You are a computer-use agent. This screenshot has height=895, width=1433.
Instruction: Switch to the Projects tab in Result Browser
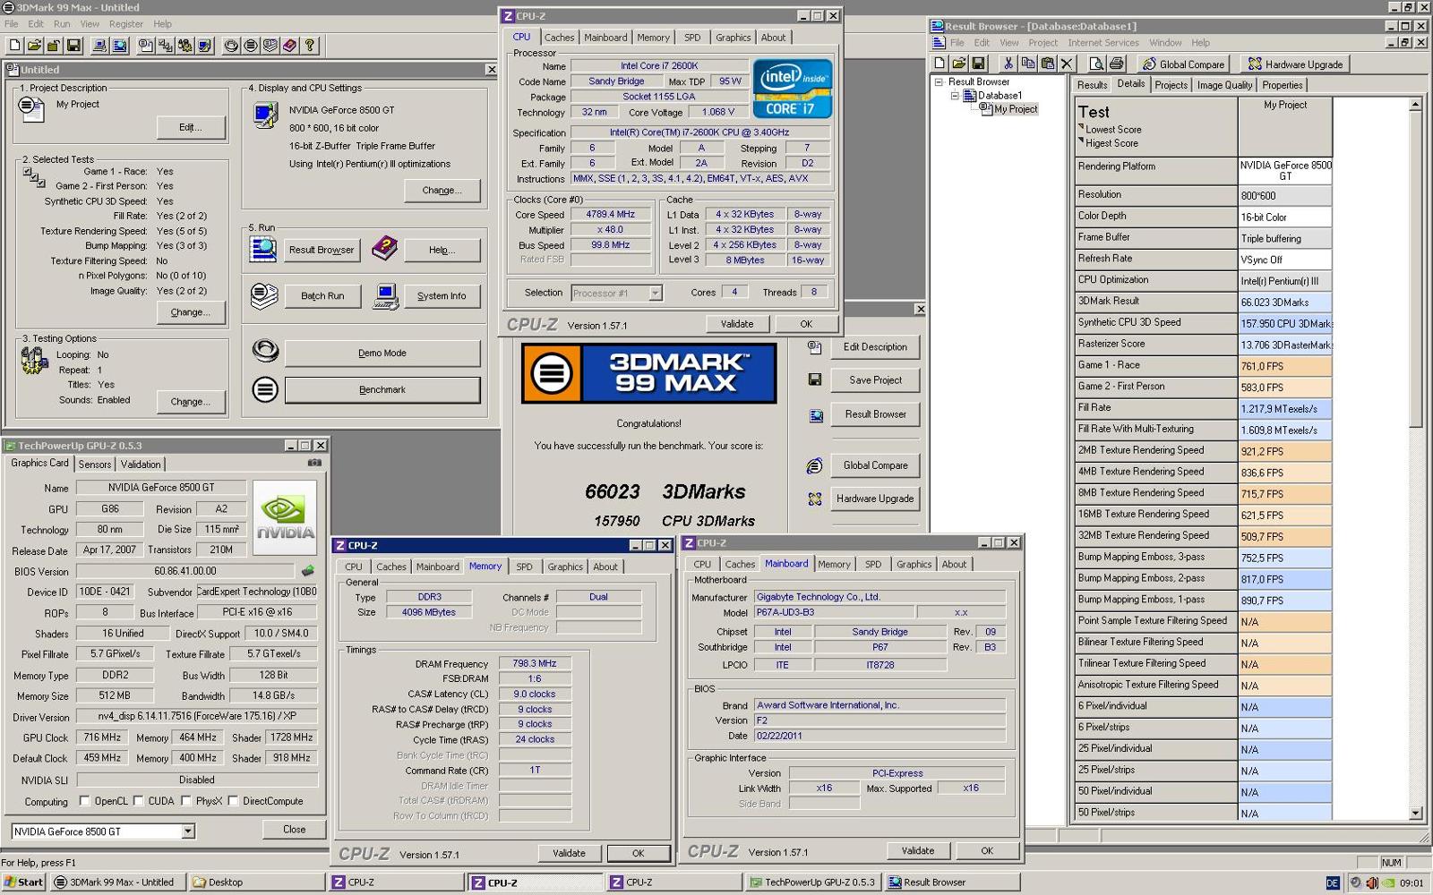1171,85
